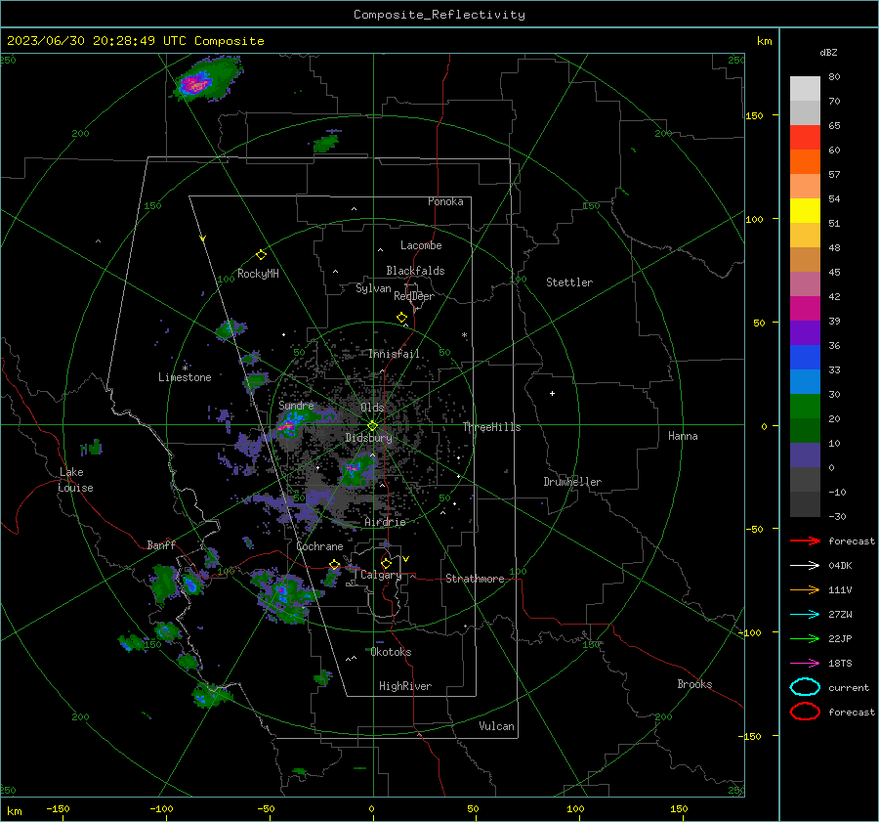
Task: Click the Innisfail city label
Action: point(395,354)
